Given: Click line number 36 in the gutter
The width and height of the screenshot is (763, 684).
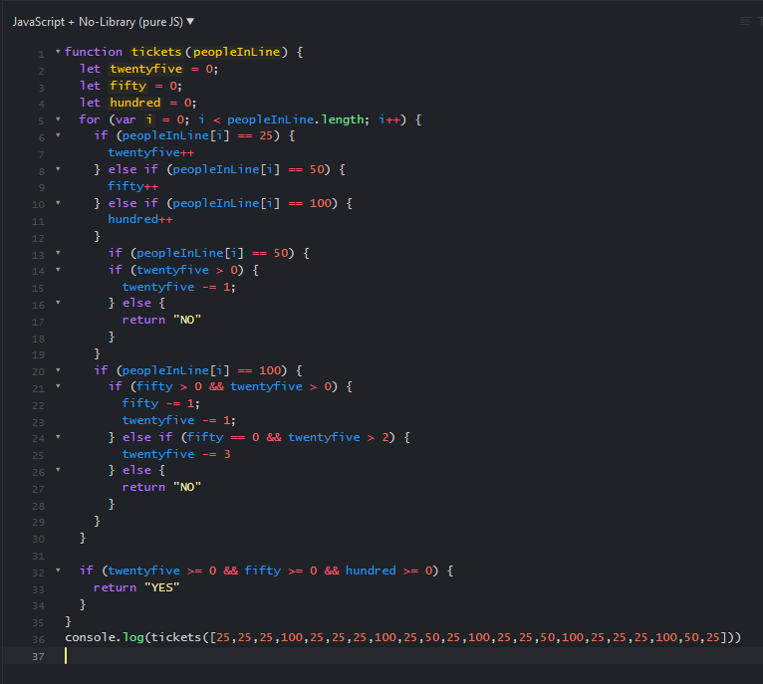Looking at the screenshot, I should [x=39, y=640].
